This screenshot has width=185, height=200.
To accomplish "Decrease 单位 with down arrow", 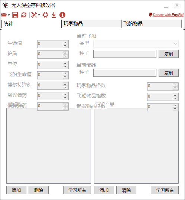I will tap(65, 66).
